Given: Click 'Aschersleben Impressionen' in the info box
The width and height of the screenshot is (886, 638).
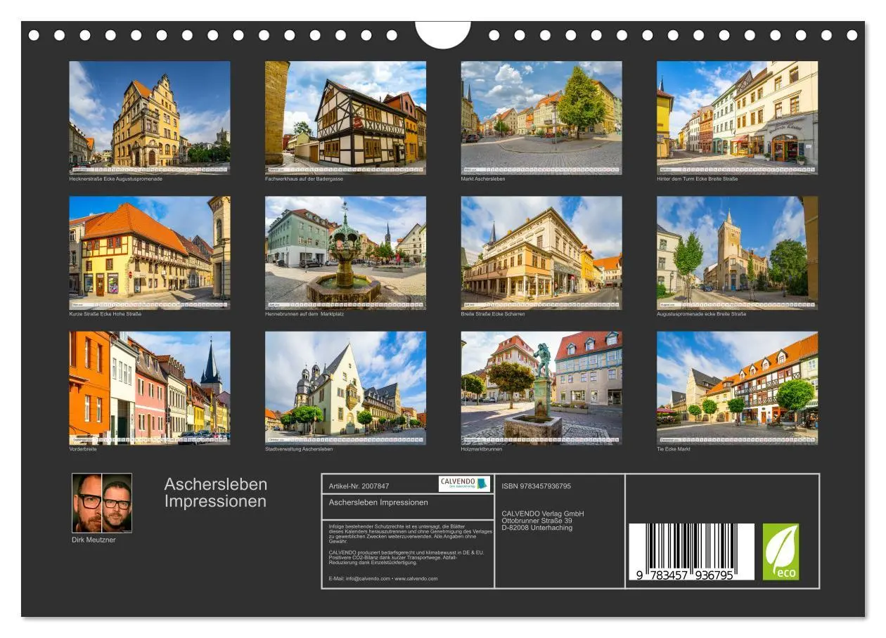Looking at the screenshot, I should 378,502.
